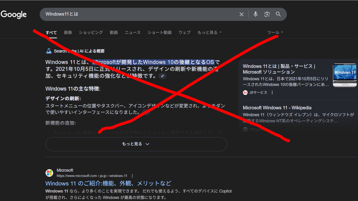This screenshot has height=201, width=358.
Task: Click the AI による概要 label
Action: click(x=92, y=51)
